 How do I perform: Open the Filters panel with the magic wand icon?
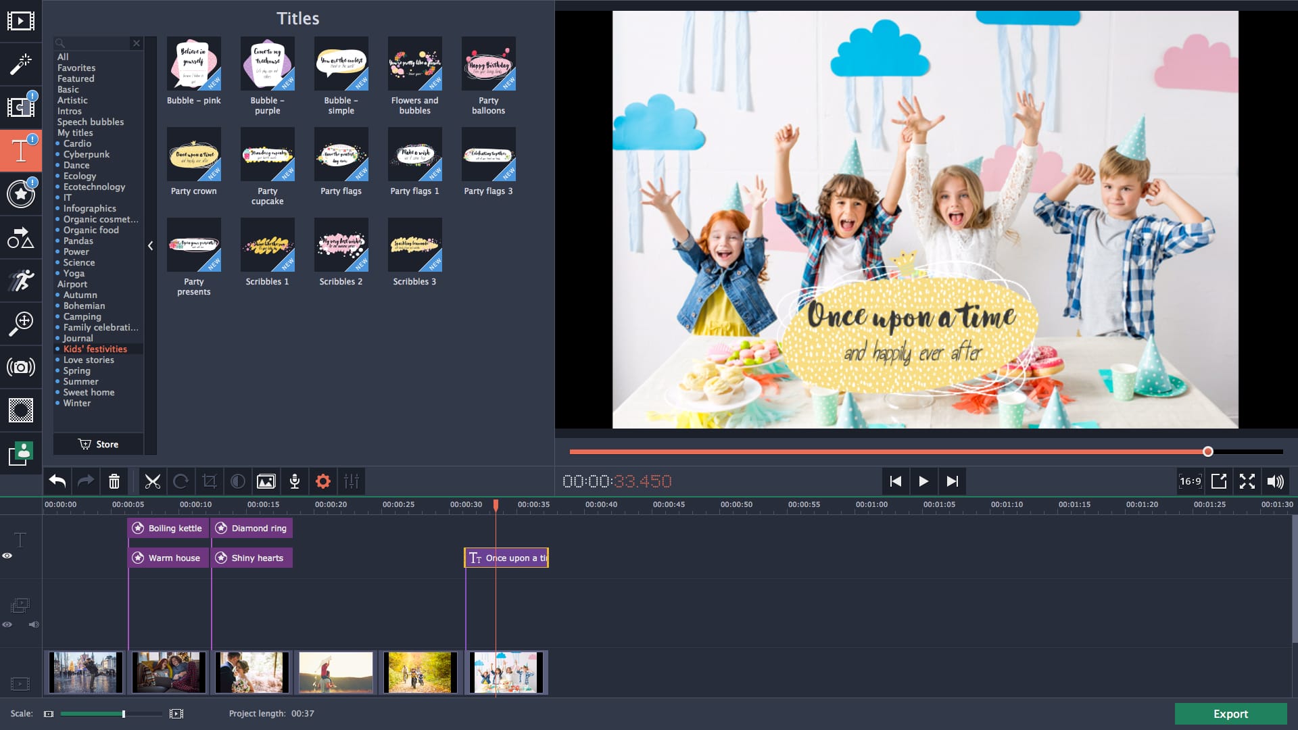coord(21,65)
